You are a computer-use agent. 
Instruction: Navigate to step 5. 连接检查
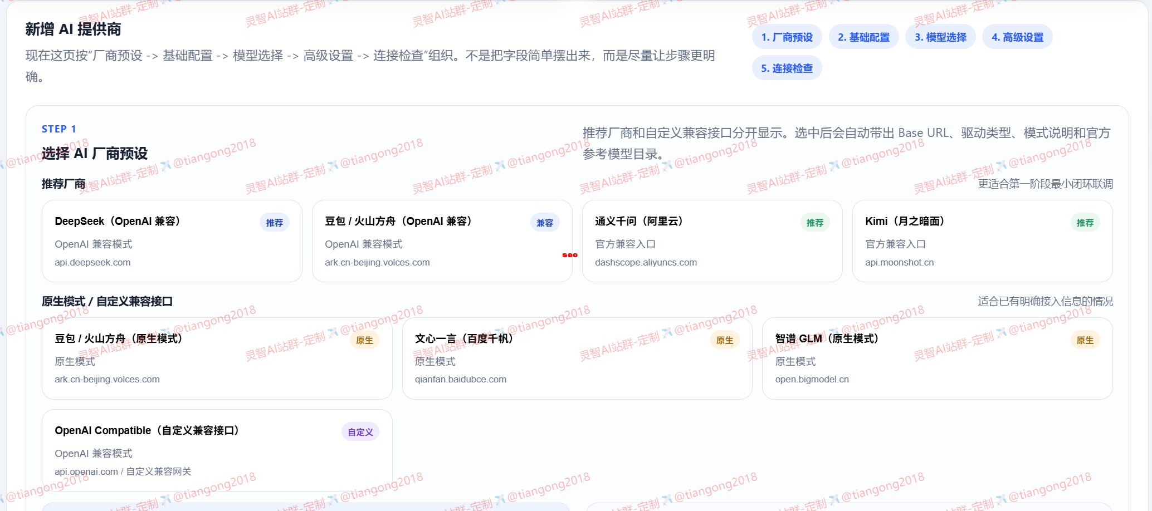[787, 68]
